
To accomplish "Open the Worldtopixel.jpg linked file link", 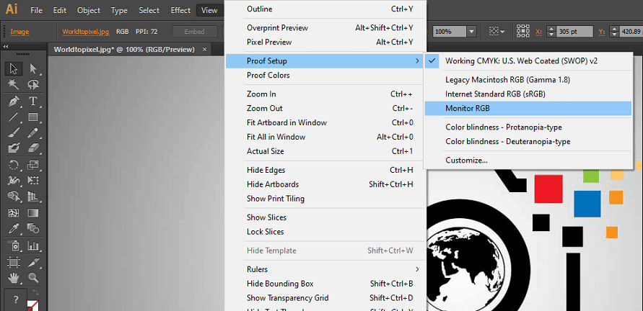I will click(x=86, y=32).
